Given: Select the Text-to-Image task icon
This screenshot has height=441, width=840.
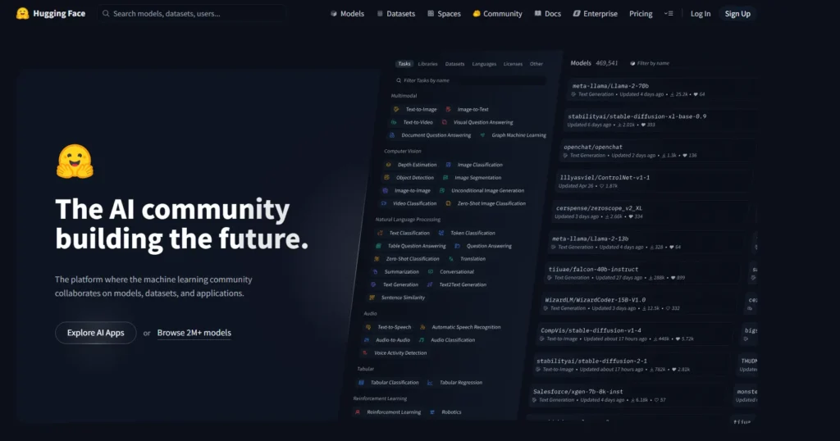Looking at the screenshot, I should tap(395, 109).
